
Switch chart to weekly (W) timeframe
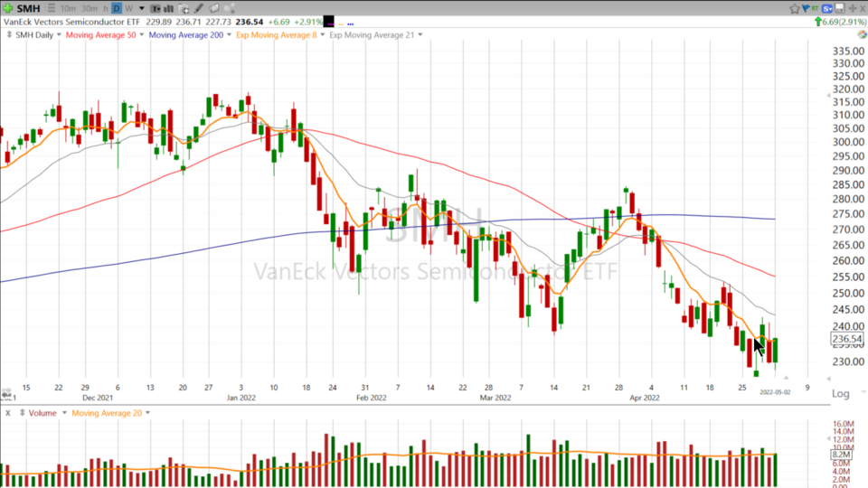pyautogui.click(x=129, y=8)
